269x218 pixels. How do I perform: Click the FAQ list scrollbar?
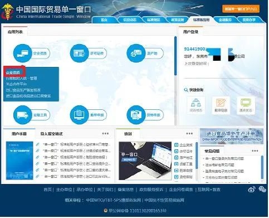click(262, 167)
